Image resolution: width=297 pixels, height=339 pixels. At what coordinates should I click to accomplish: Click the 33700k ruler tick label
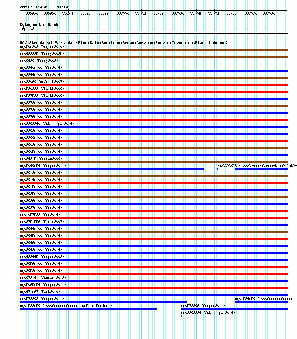point(123,13)
